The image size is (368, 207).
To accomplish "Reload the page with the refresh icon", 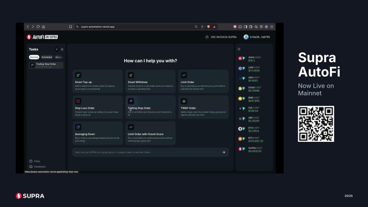I will pos(38,27).
